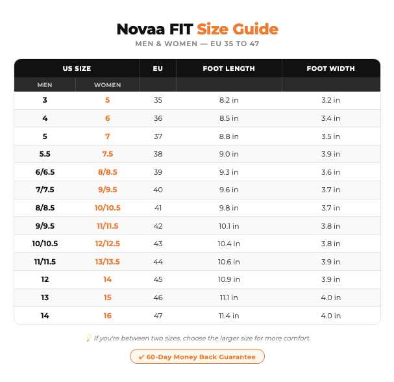Click the men's size 10/10.5 cell
394x382 pixels.
(x=45, y=244)
